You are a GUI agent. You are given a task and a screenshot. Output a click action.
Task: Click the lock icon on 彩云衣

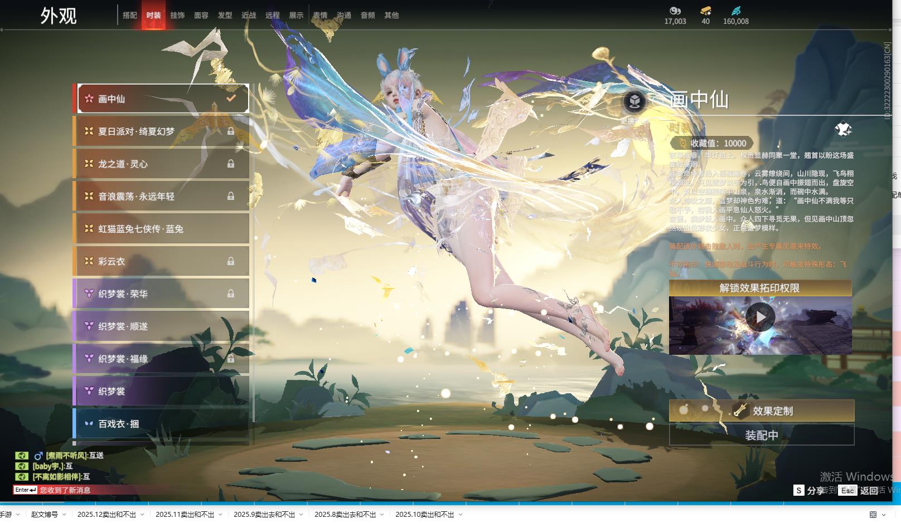click(x=231, y=261)
